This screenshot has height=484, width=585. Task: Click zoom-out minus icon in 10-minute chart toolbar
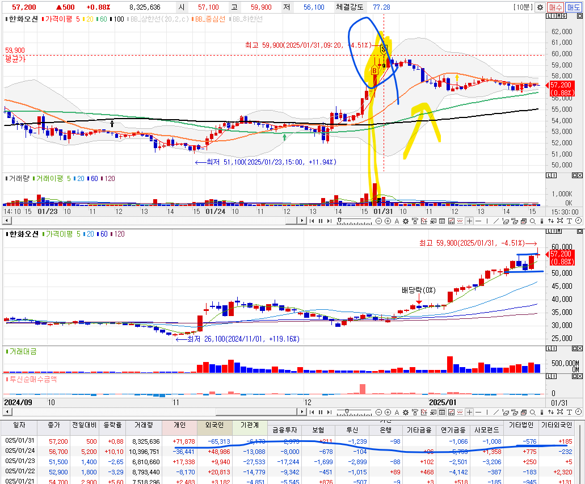378,221
